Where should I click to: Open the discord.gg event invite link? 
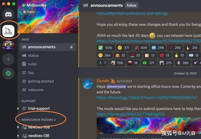[147, 97]
